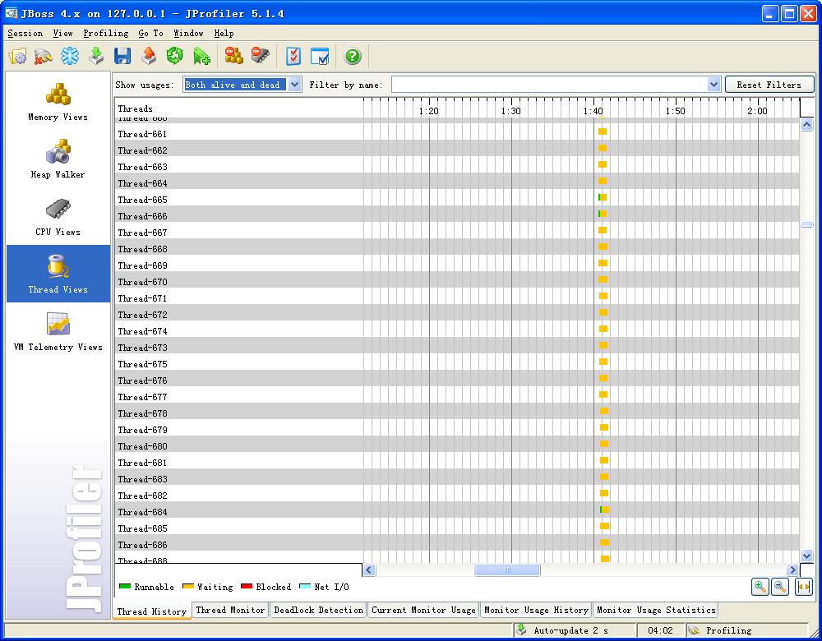The width and height of the screenshot is (822, 641).
Task: Click the horizontal timeline scrollbar thumb
Action: click(507, 570)
